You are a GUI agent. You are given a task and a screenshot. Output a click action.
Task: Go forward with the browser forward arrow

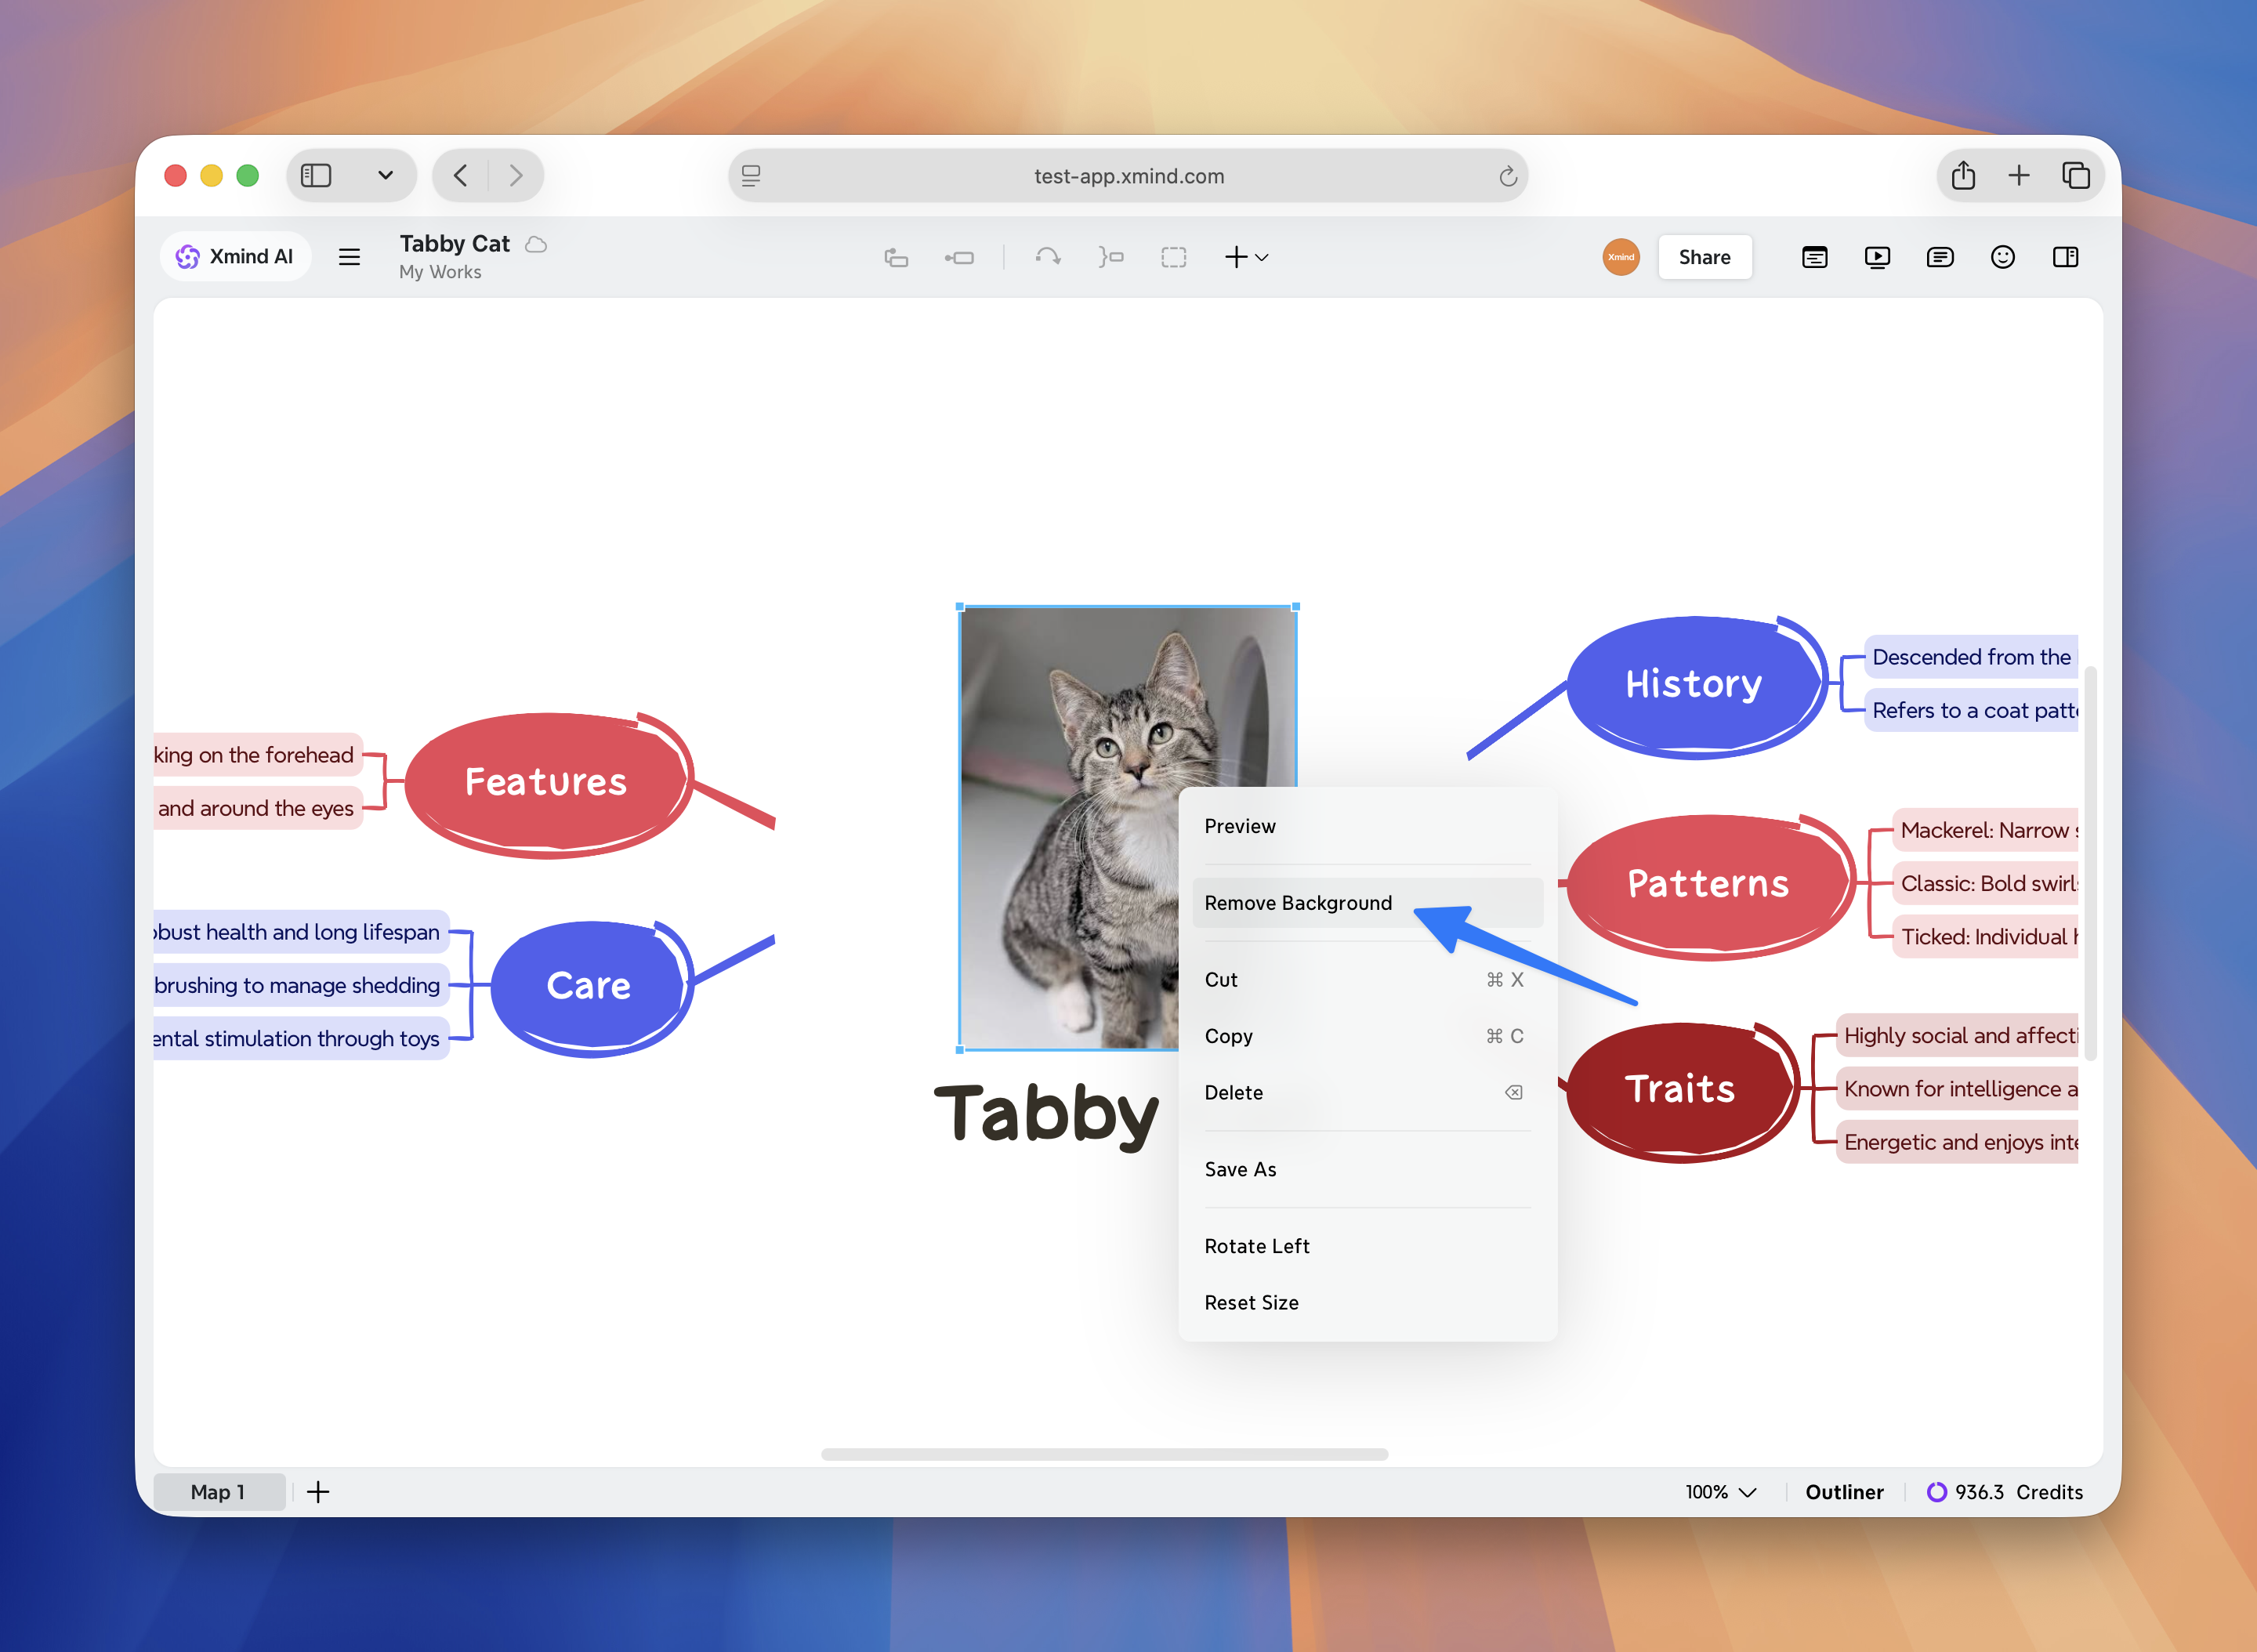coord(516,176)
